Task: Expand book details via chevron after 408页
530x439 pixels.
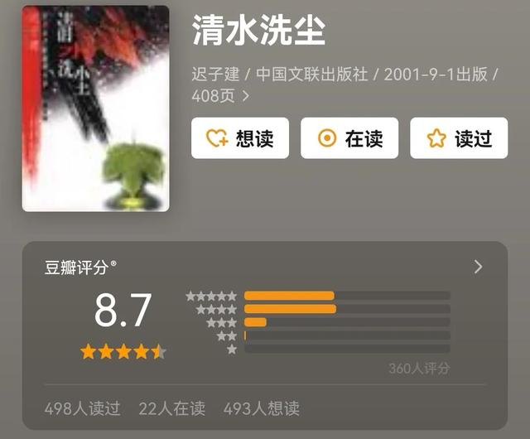Action: [x=246, y=96]
